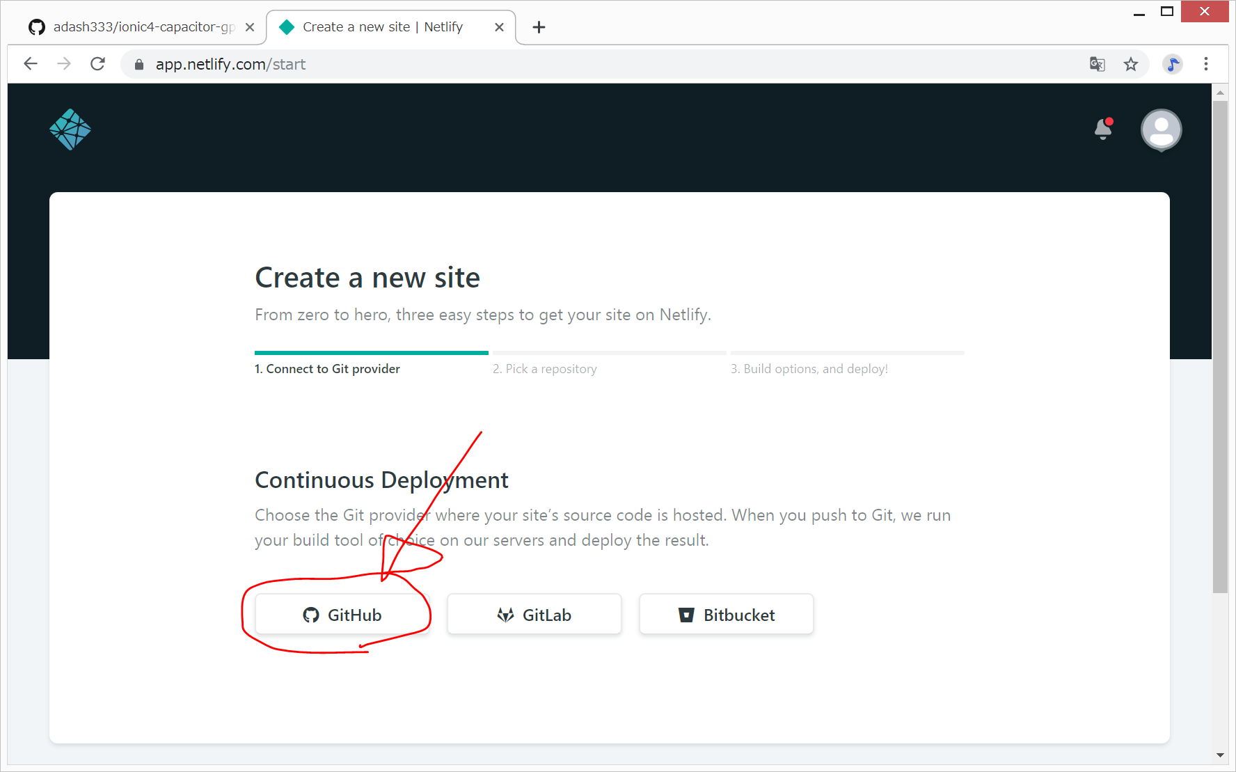Click the forward navigation arrow
The height and width of the screenshot is (772, 1236).
coord(64,64)
